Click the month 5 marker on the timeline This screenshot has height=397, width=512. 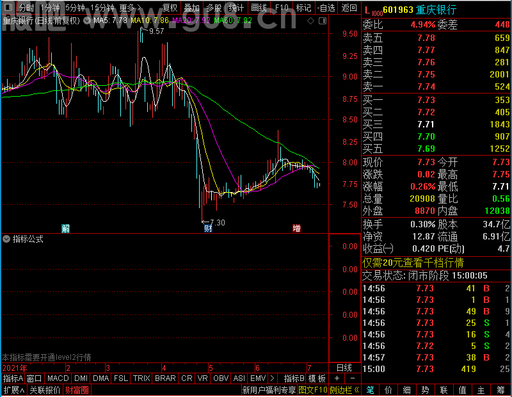coord(211,368)
